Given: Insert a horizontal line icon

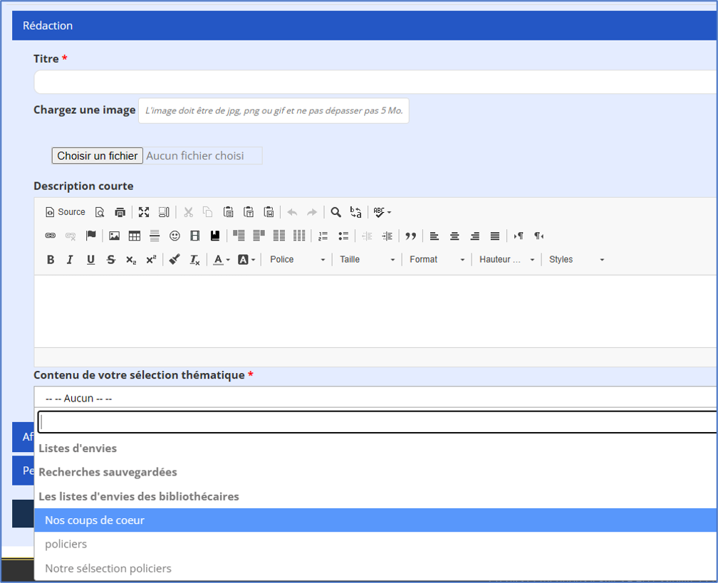Looking at the screenshot, I should coord(155,236).
